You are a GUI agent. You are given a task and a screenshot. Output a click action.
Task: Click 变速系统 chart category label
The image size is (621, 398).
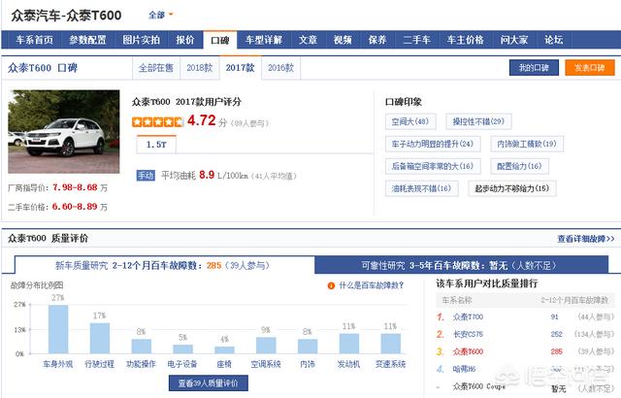(390, 364)
